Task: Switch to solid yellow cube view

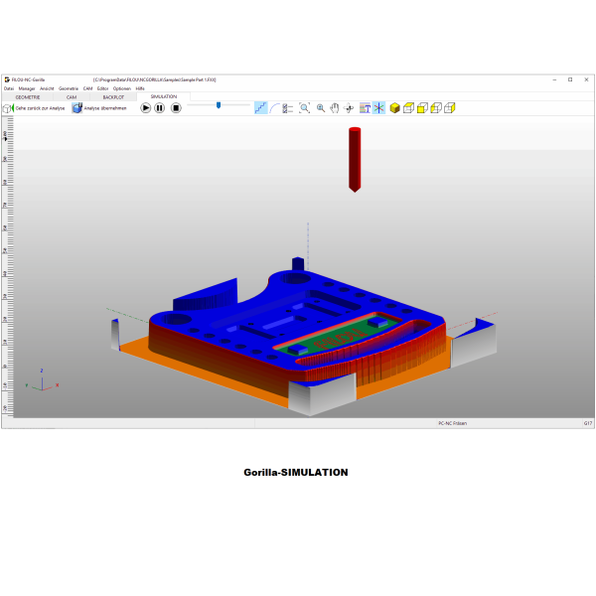Action: tap(394, 107)
